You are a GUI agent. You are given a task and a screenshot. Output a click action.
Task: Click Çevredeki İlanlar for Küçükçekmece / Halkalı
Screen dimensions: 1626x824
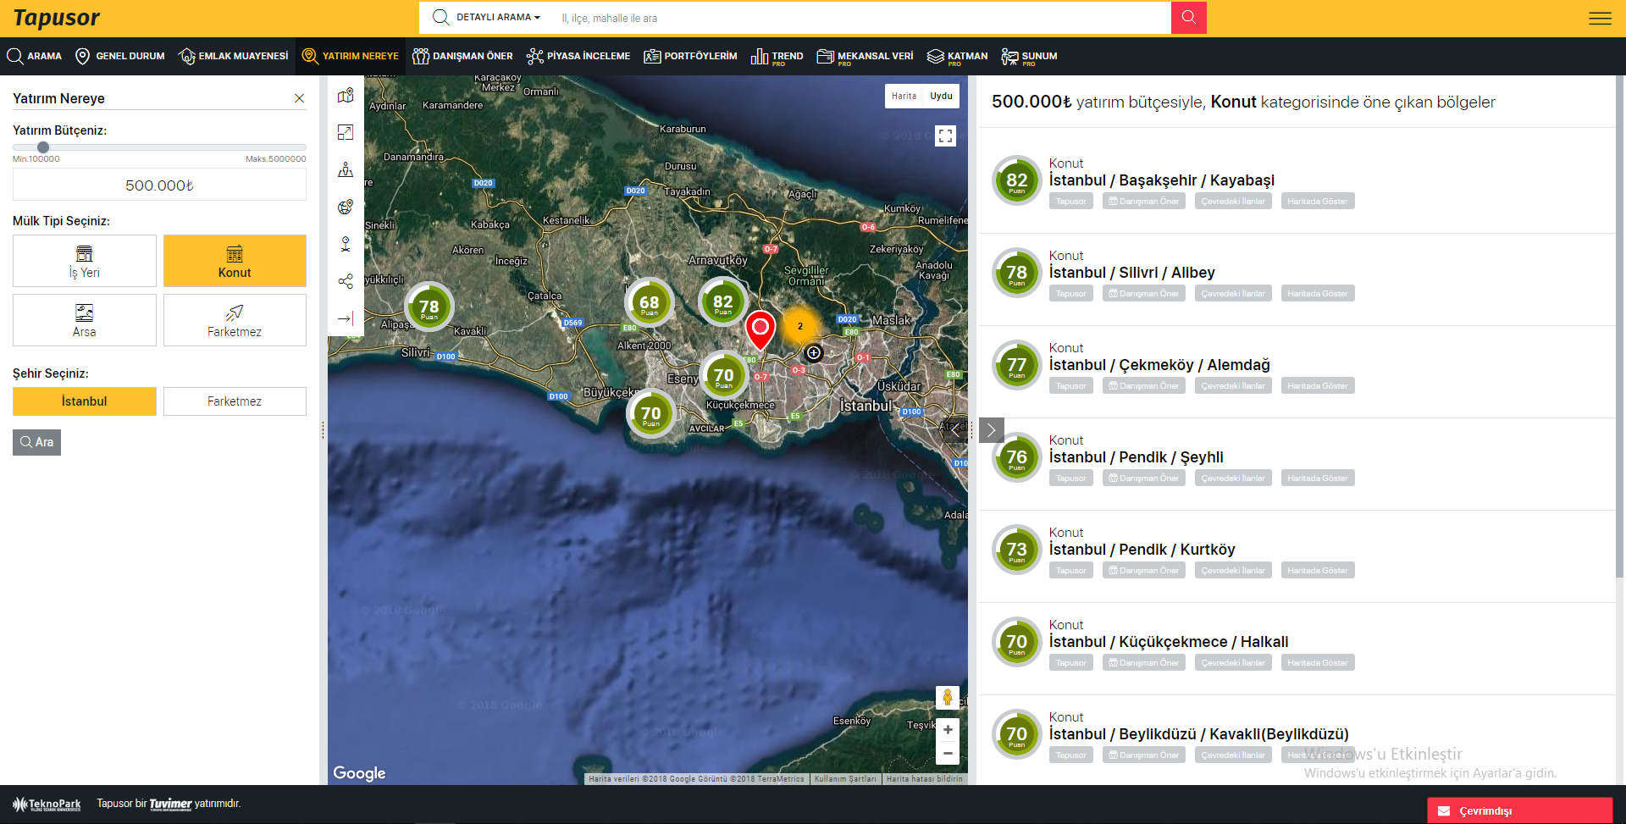click(1233, 663)
